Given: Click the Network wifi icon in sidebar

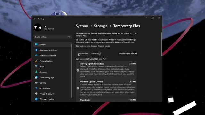Looking at the screenshot, I should coord(36,56).
